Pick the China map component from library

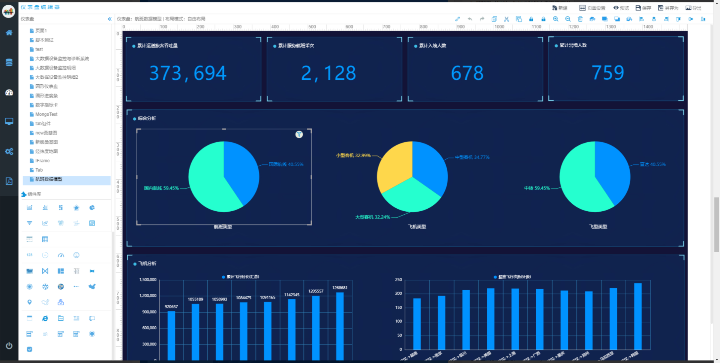tap(92, 287)
